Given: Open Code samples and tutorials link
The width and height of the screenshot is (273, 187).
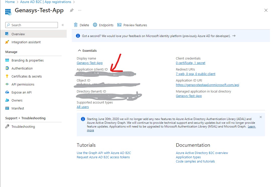Looking at the screenshot, I should pyautogui.click(x=195, y=161).
